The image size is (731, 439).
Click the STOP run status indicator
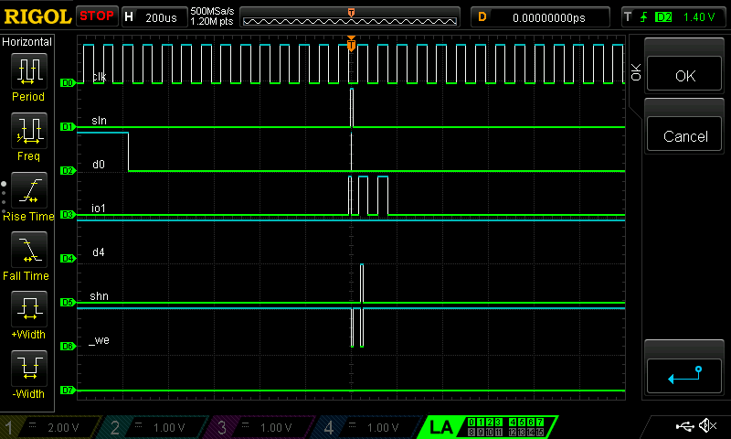click(x=97, y=16)
